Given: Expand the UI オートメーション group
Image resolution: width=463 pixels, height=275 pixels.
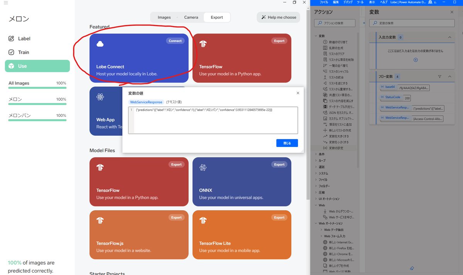Looking at the screenshot, I should (316, 199).
